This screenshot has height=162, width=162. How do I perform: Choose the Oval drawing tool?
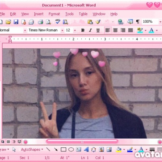coord(71,150)
